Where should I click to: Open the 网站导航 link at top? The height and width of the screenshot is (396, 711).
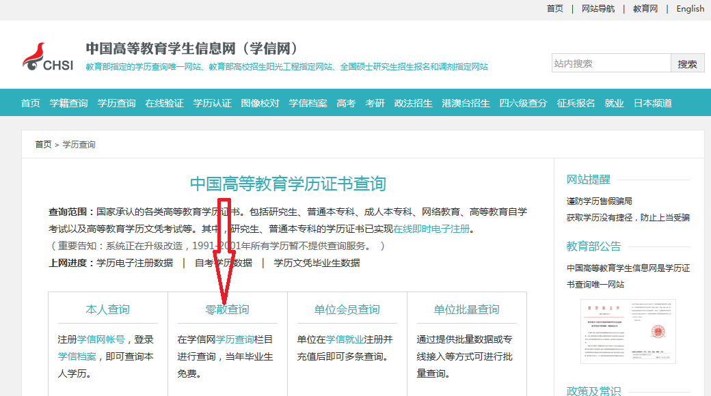[x=598, y=9]
